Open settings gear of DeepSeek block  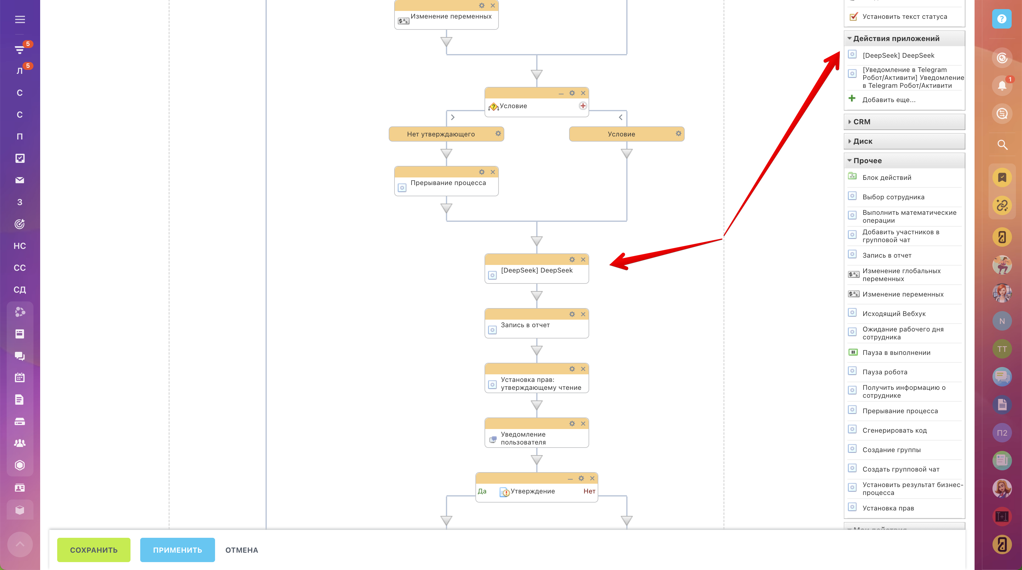coord(572,260)
